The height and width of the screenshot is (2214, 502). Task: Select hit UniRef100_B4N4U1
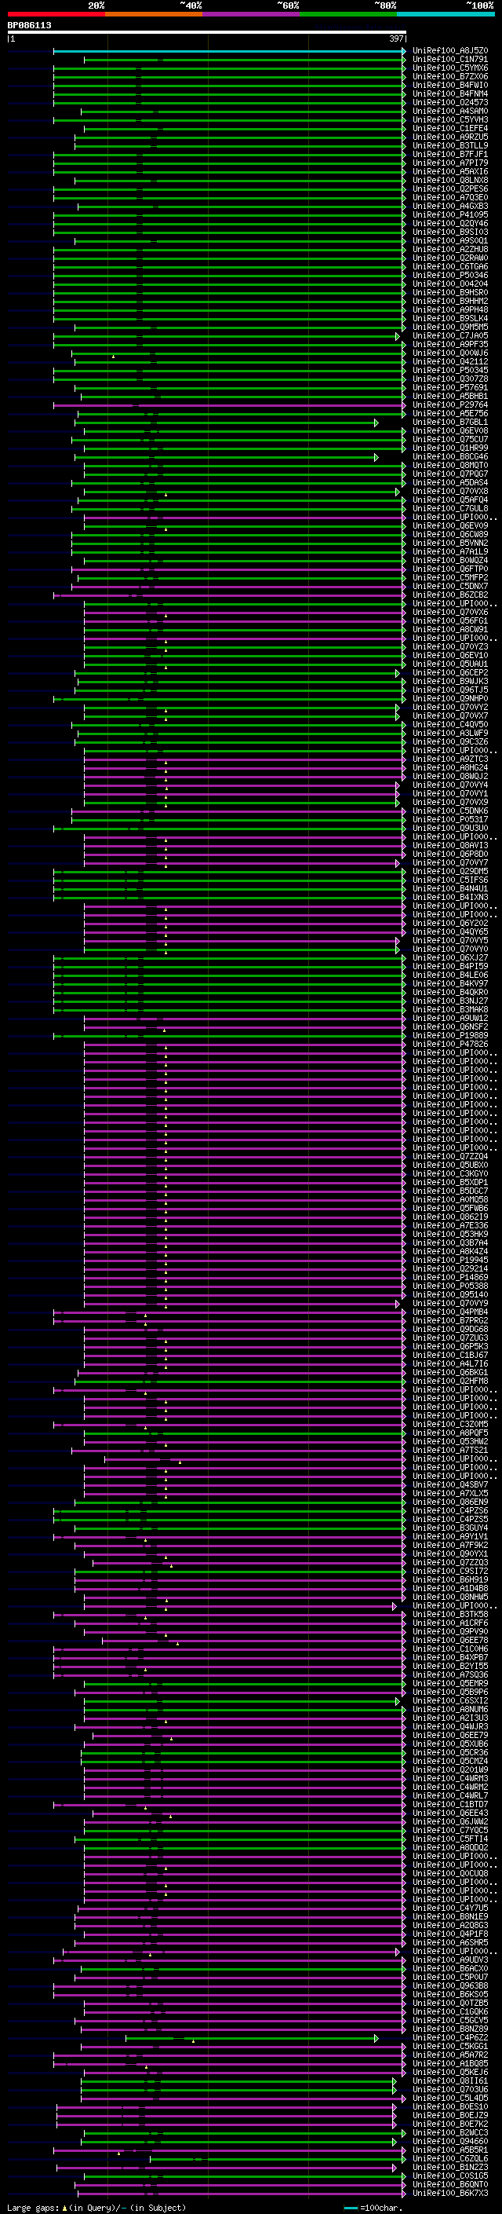tap(450, 889)
